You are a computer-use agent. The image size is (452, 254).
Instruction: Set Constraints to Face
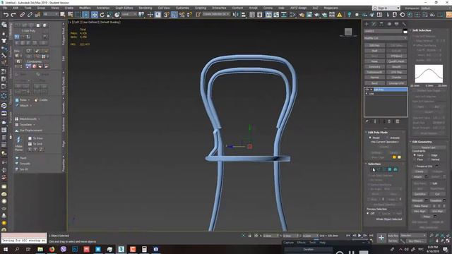418,159
